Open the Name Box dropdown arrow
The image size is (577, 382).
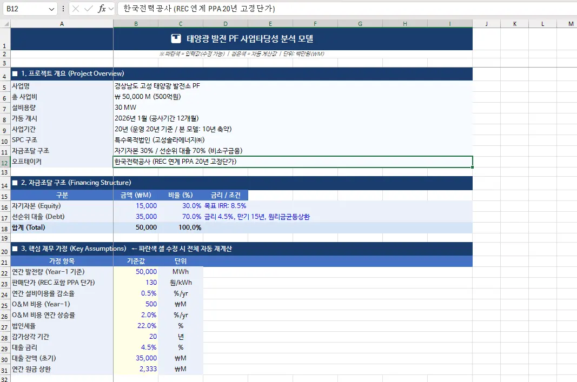51,9
